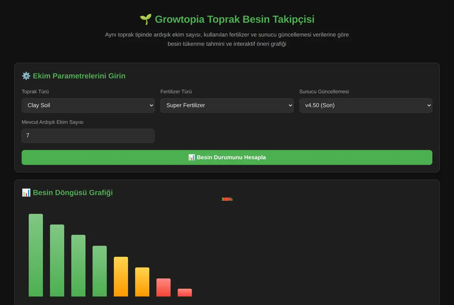
Task: Open the Toprak Türü dropdown showing Clay Soil
Action: [88, 105]
